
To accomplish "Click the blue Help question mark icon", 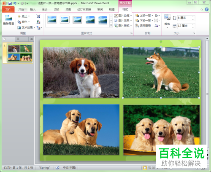I will 206,9.
